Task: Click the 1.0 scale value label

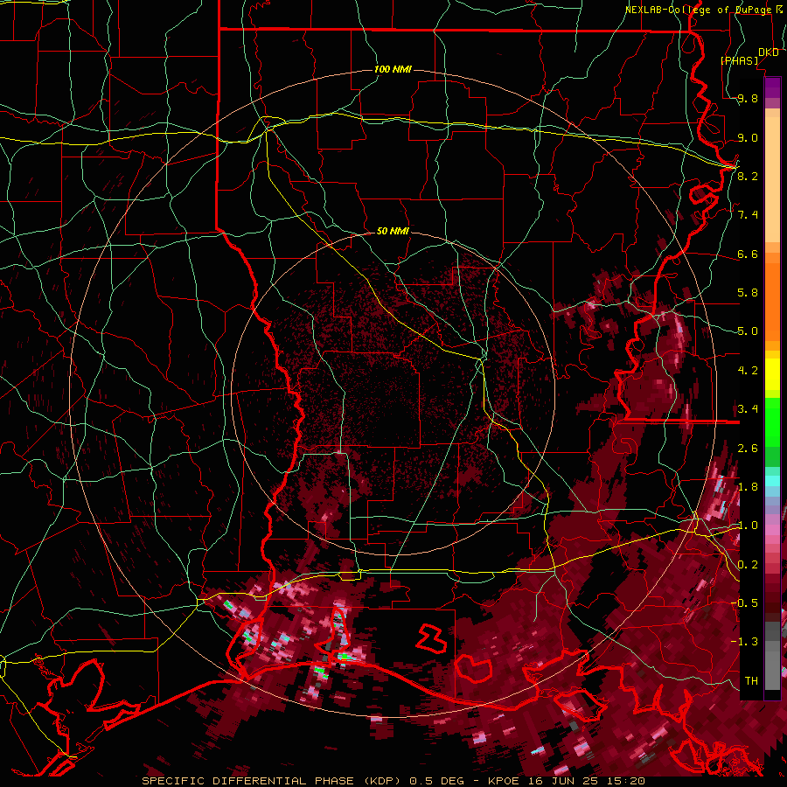Action: (748, 525)
